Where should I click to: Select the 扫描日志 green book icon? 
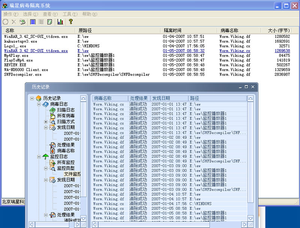(53, 110)
